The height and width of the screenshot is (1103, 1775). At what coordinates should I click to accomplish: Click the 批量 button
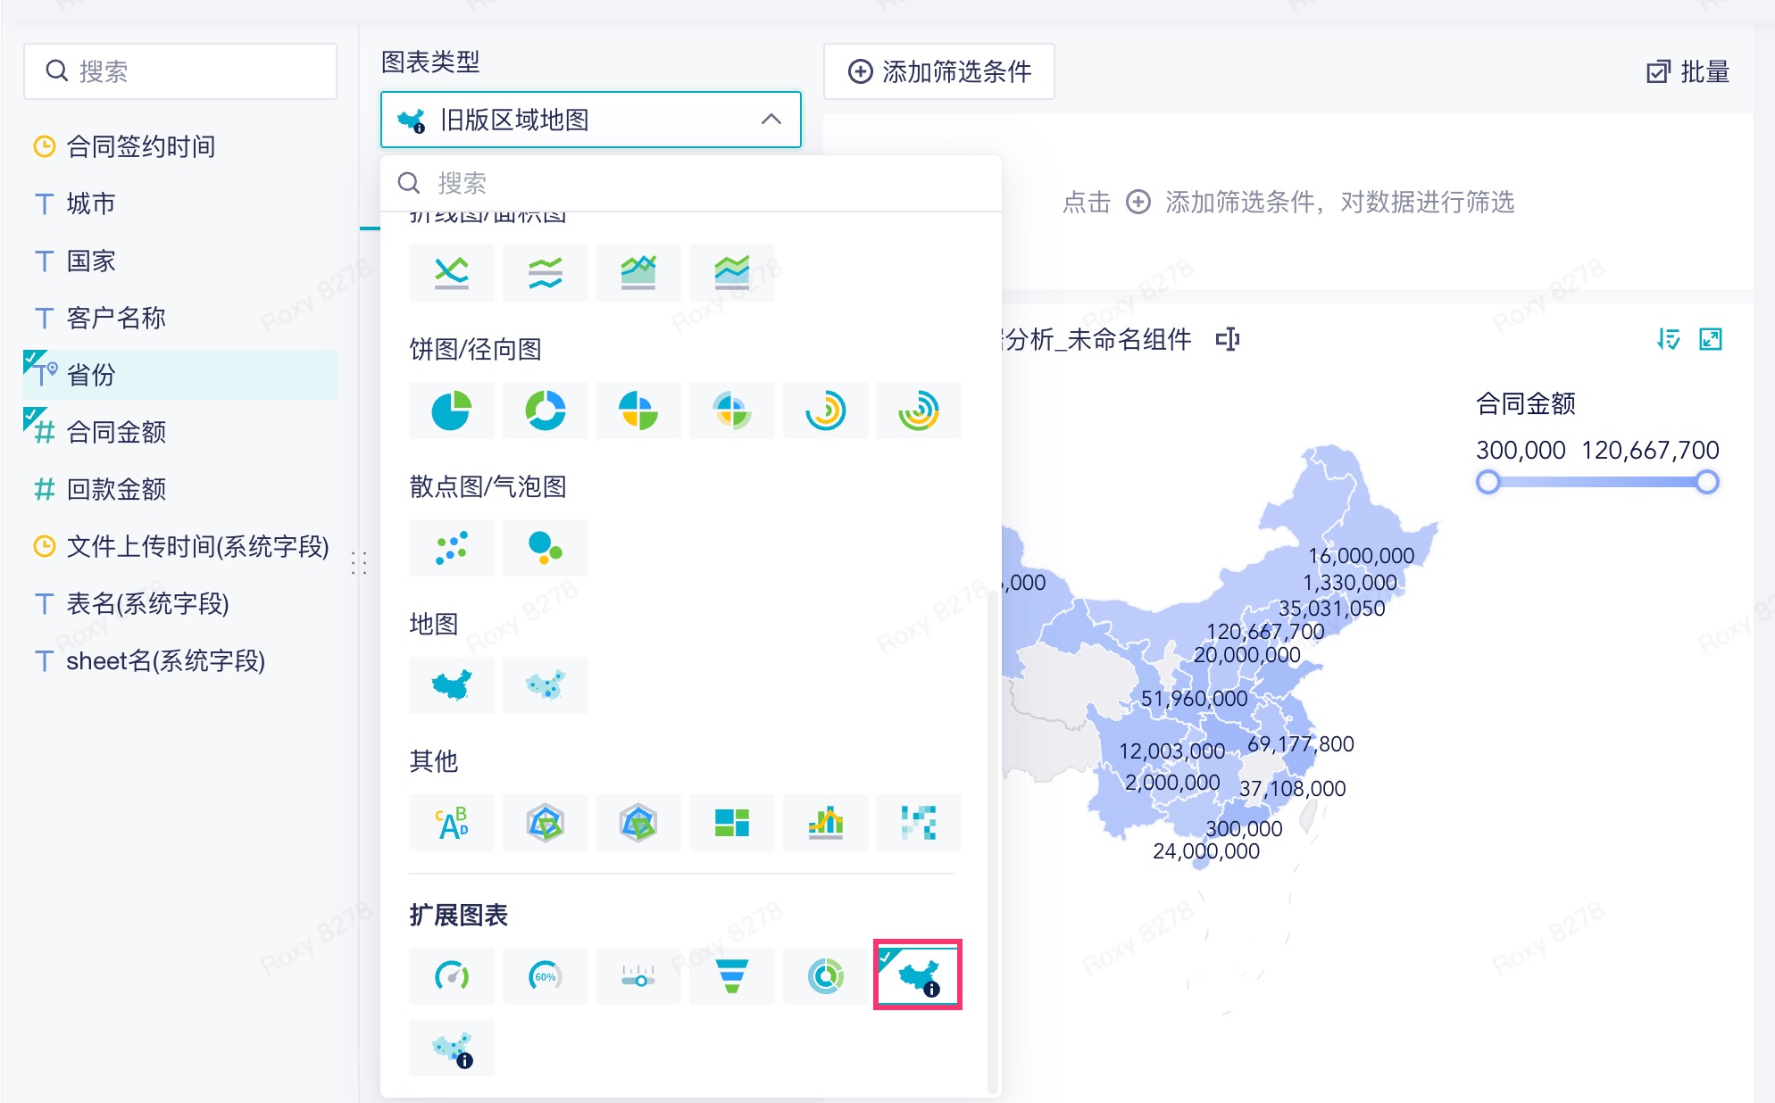coord(1687,71)
